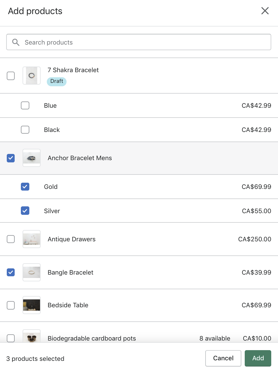Click the Black variant label
Viewport: 278px width, 371px height.
(52, 130)
